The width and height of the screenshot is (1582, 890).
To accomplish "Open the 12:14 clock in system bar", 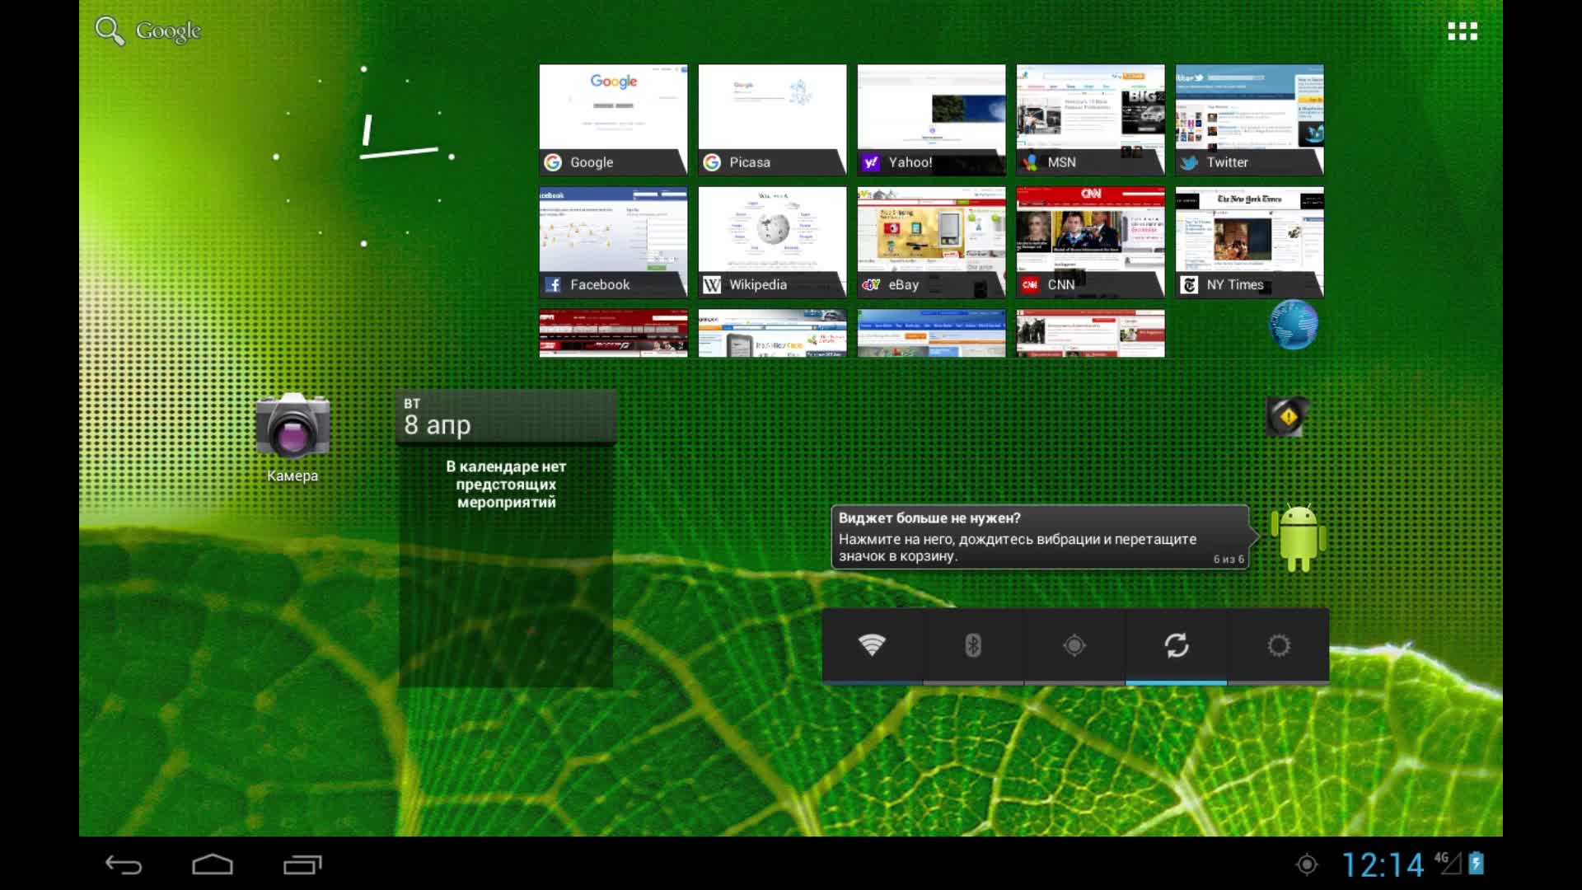I will 1383,864.
